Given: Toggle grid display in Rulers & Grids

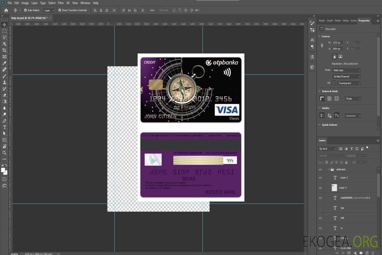Looking at the screenshot, I should pos(329,98).
